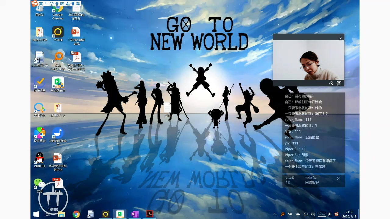Open Task View on the taskbar

click(x=47, y=214)
